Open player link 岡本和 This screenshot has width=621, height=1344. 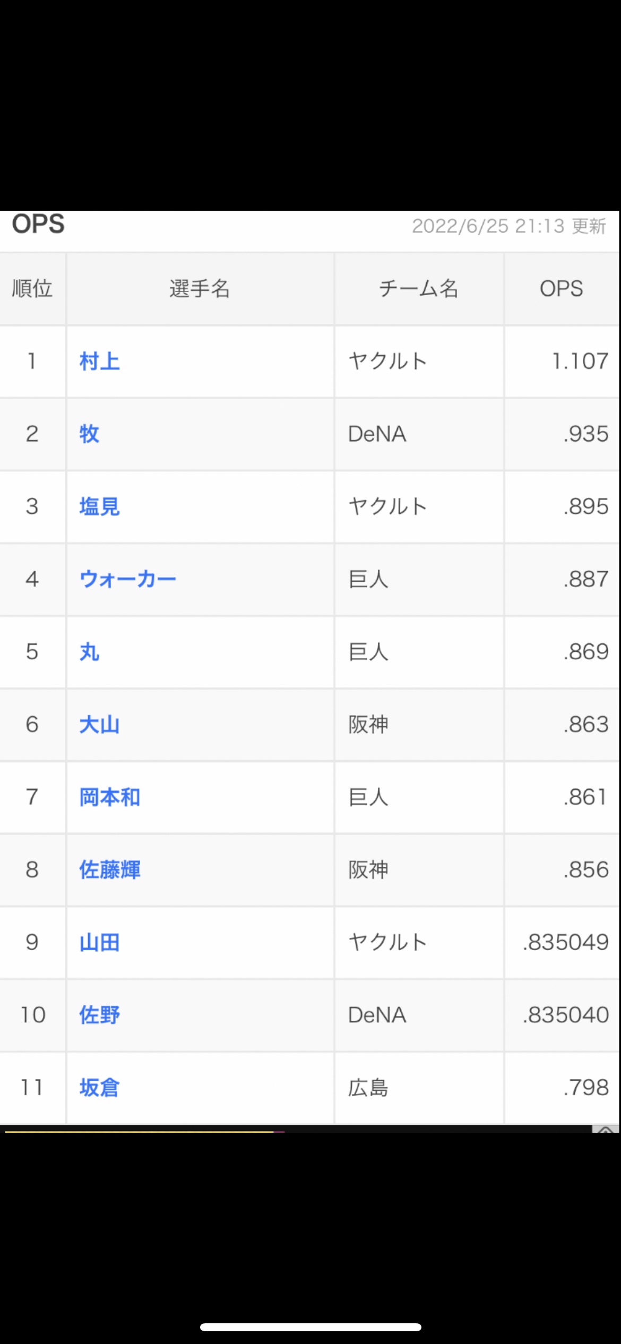pos(109,797)
